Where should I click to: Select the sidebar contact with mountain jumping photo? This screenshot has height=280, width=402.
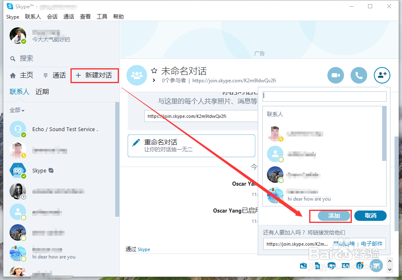[x=61, y=233]
